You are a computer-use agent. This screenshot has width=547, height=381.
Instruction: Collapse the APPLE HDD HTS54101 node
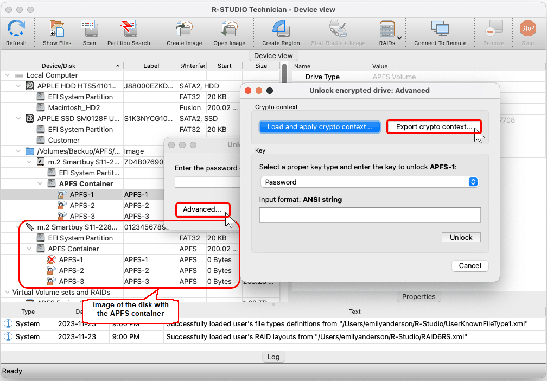click(x=18, y=86)
